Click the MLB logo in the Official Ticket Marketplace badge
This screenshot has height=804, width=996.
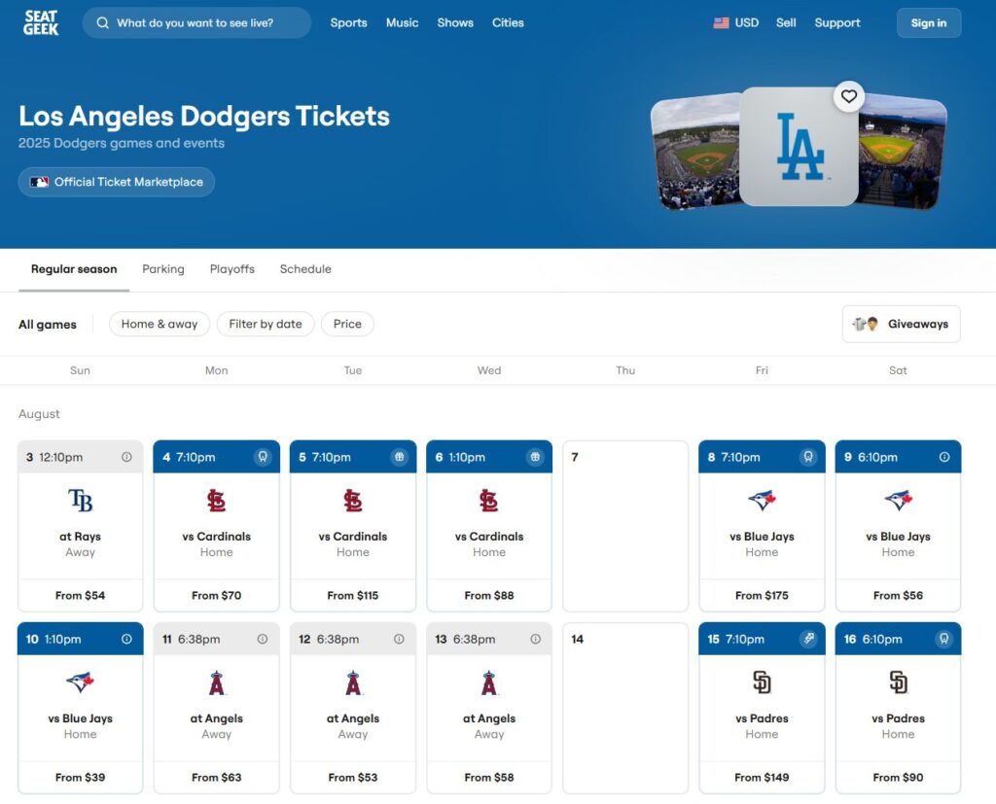coord(39,182)
